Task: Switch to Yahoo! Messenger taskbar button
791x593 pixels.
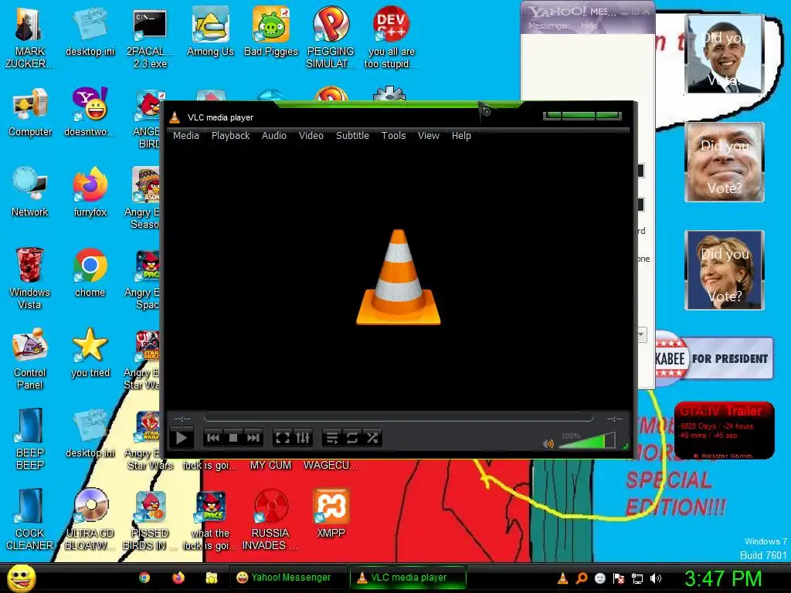Action: click(288, 578)
